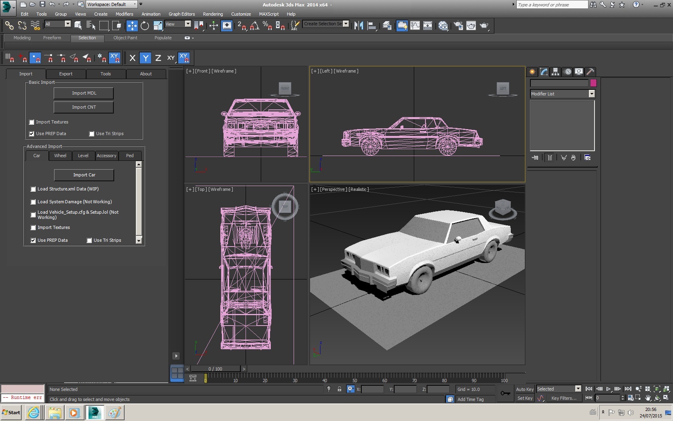Click the Select and Rotate tool
The width and height of the screenshot is (673, 421).
pyautogui.click(x=145, y=26)
